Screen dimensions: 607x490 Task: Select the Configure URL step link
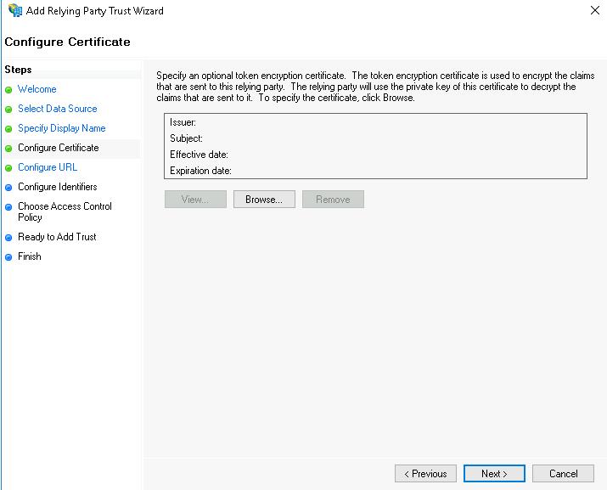coord(47,167)
